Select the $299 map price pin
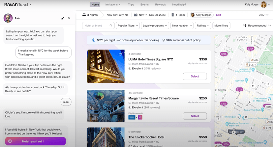The image size is (273, 147). click(224, 104)
